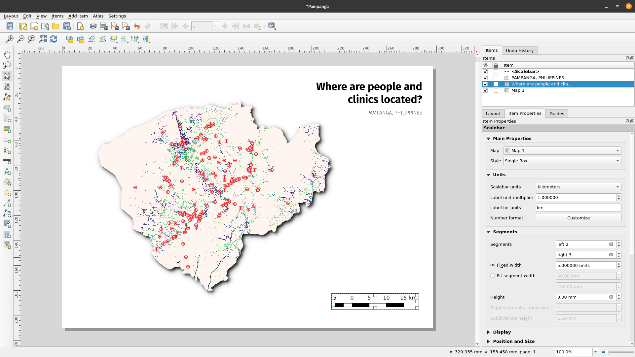Expand the Display section

point(489,332)
